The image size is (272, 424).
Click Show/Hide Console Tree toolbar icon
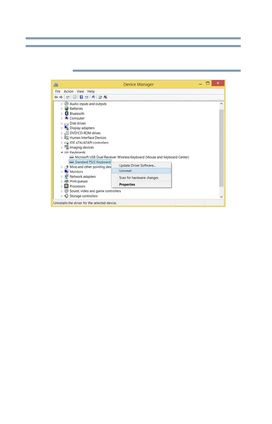point(68,97)
